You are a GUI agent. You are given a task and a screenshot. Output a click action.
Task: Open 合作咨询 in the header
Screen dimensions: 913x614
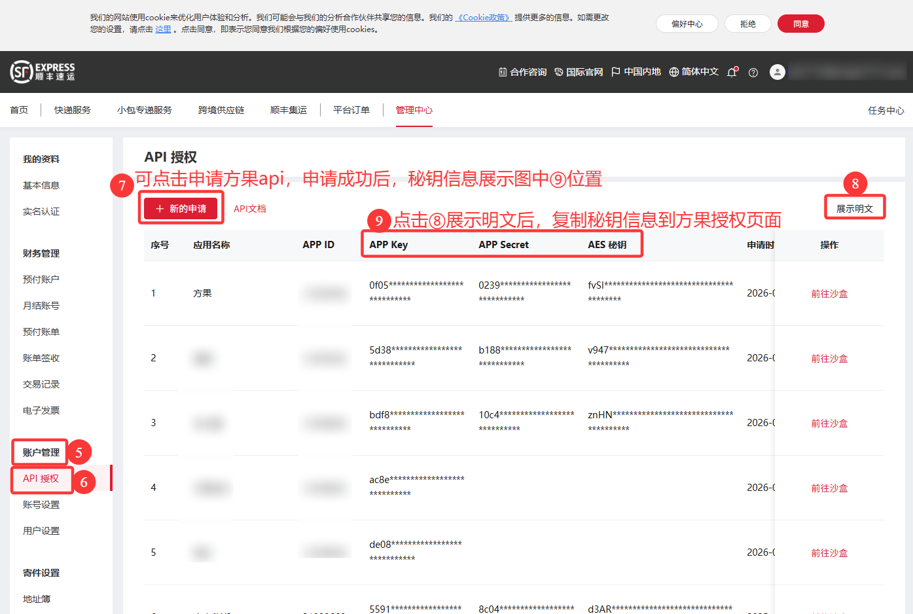pos(522,72)
